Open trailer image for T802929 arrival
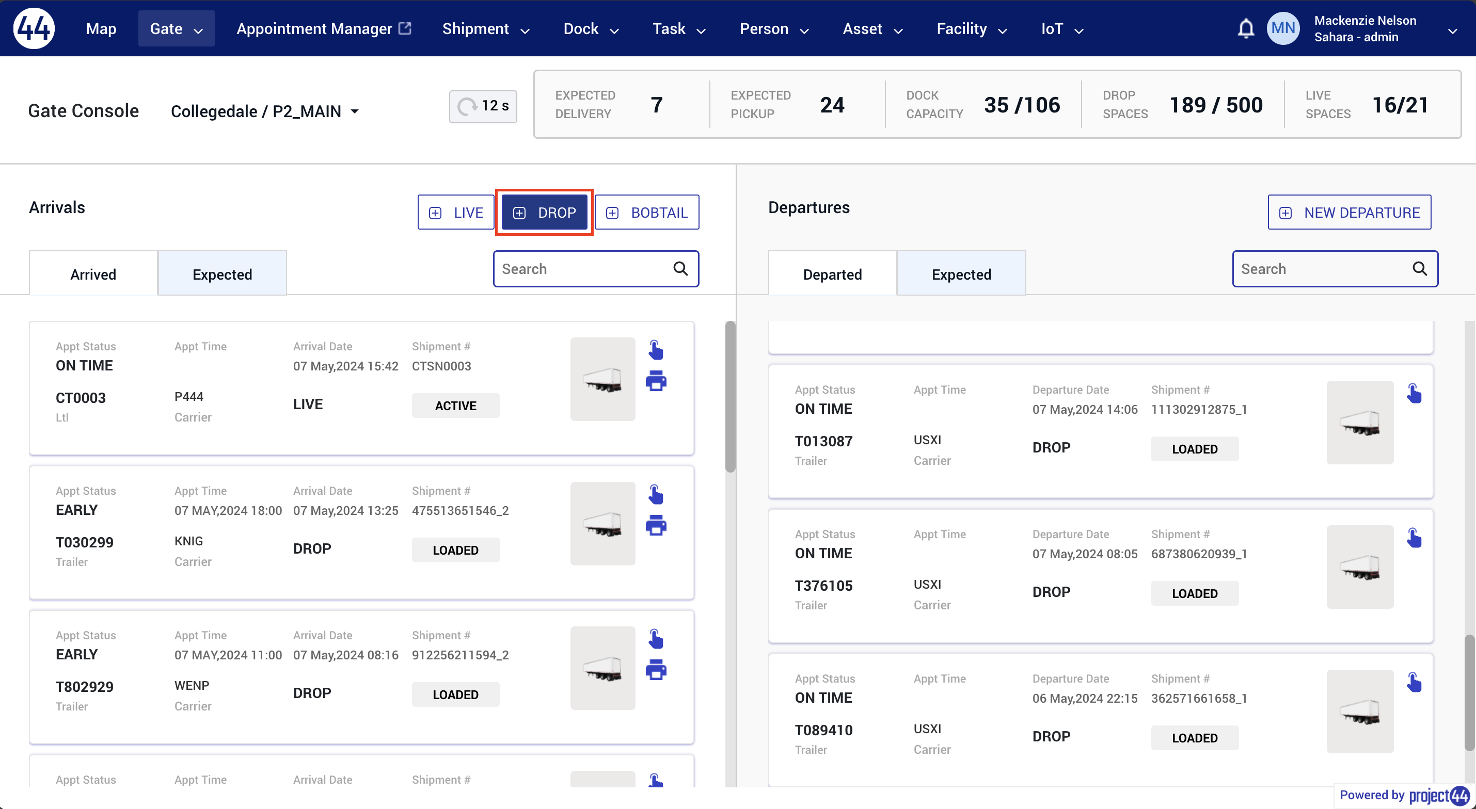 603,668
